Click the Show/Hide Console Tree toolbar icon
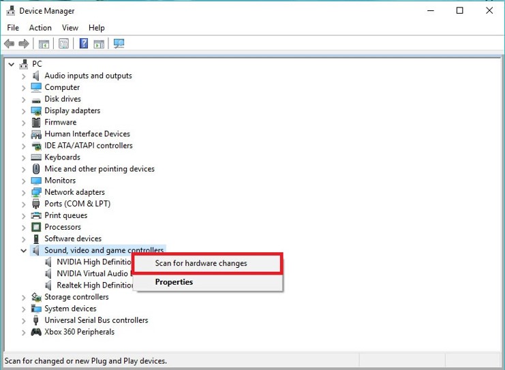The width and height of the screenshot is (505, 370). tap(44, 44)
